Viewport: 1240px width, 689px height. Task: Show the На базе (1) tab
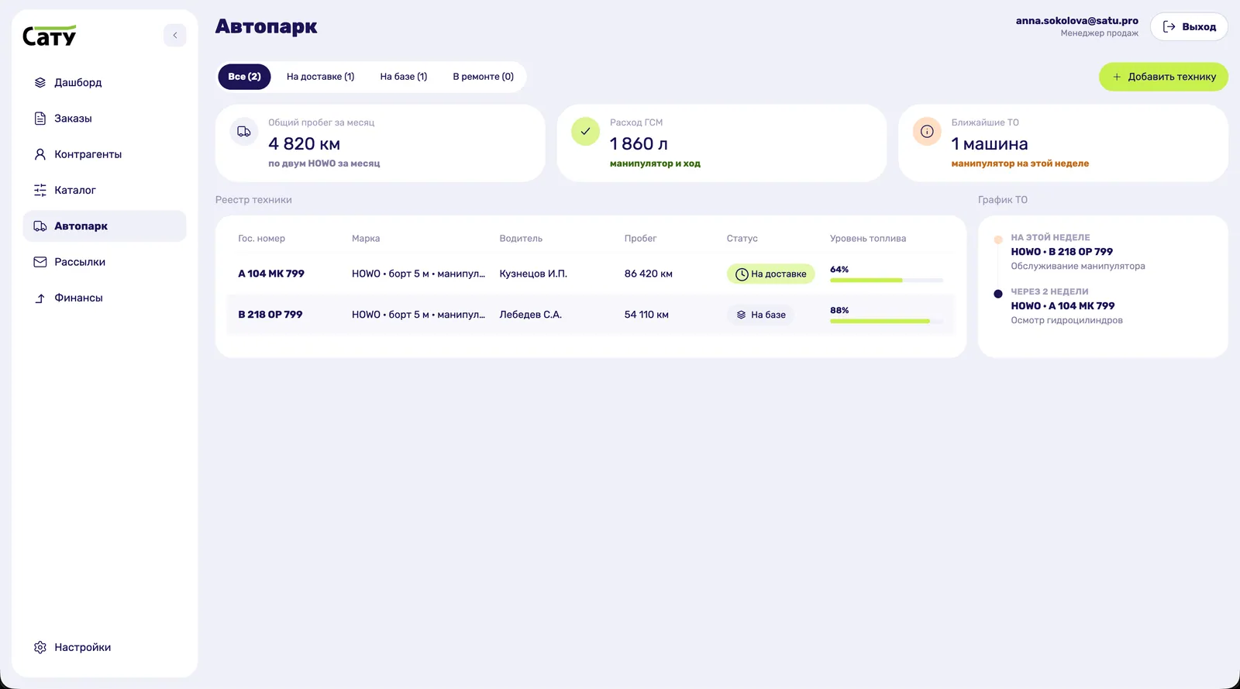pos(404,77)
